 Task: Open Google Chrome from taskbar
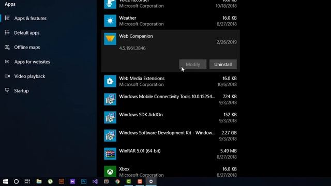[117, 181]
